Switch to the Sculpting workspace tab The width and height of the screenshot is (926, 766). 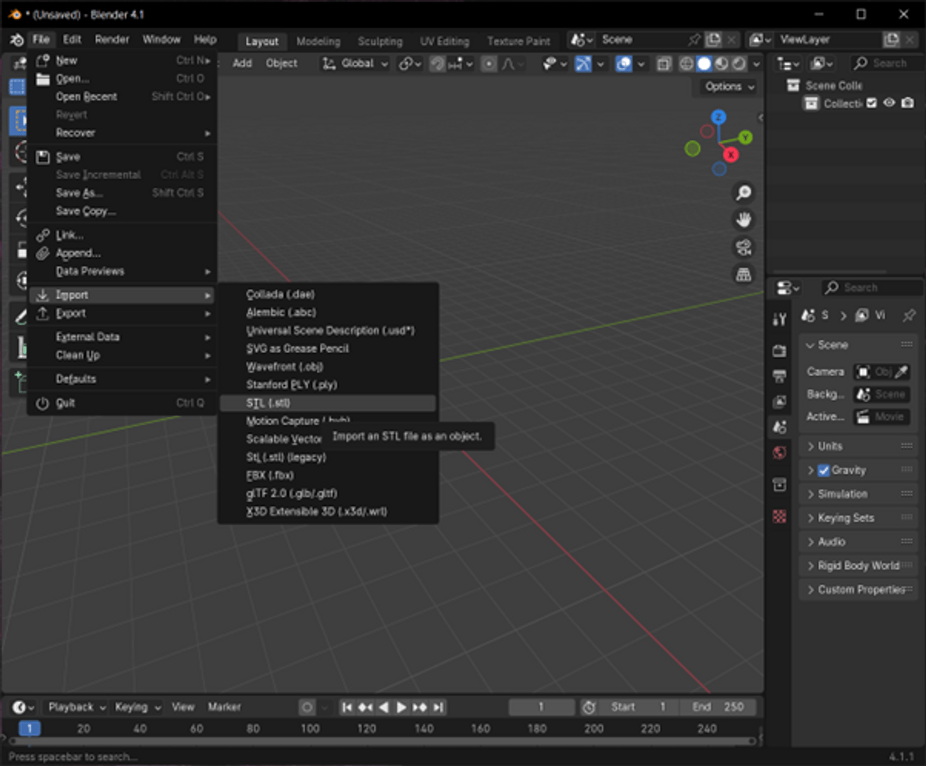click(x=380, y=40)
